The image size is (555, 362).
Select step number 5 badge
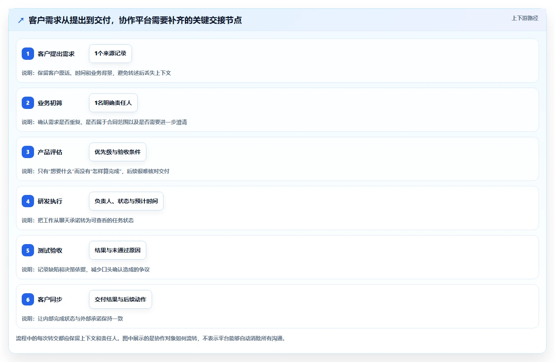28,250
